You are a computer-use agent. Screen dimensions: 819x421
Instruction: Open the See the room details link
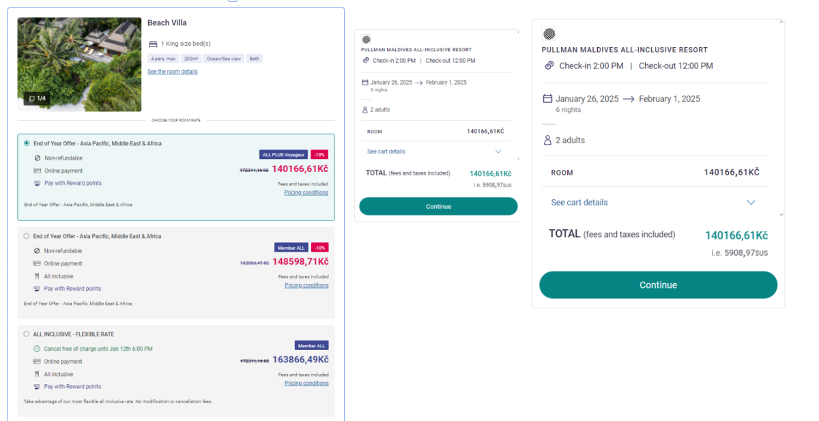click(173, 72)
